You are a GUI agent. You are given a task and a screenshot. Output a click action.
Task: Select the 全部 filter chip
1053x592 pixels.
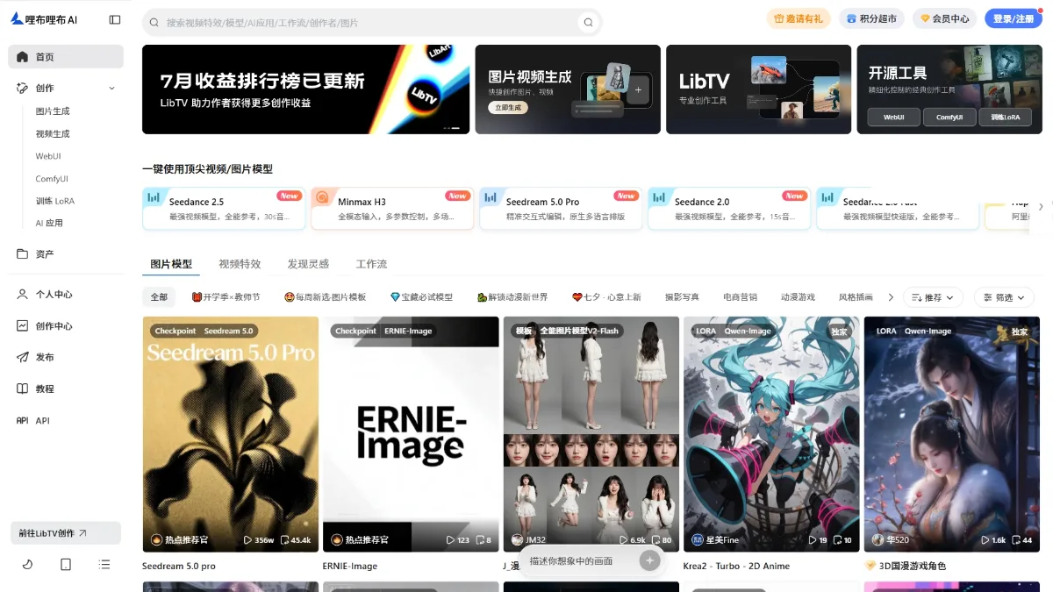click(x=159, y=297)
